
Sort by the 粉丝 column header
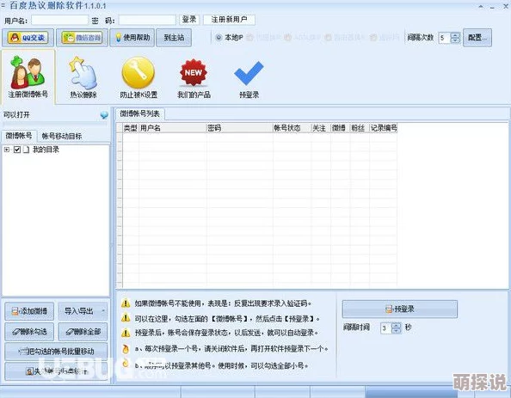coord(360,128)
